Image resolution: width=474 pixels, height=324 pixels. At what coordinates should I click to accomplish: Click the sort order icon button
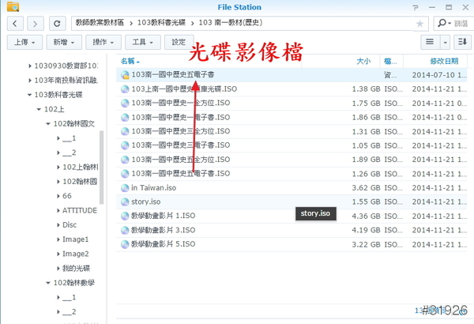pos(461,42)
